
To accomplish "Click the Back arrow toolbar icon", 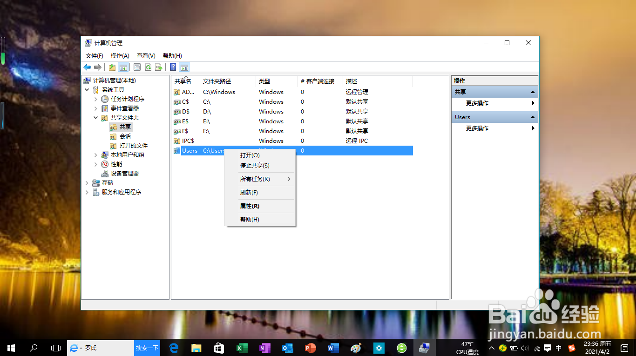I will pyautogui.click(x=87, y=67).
